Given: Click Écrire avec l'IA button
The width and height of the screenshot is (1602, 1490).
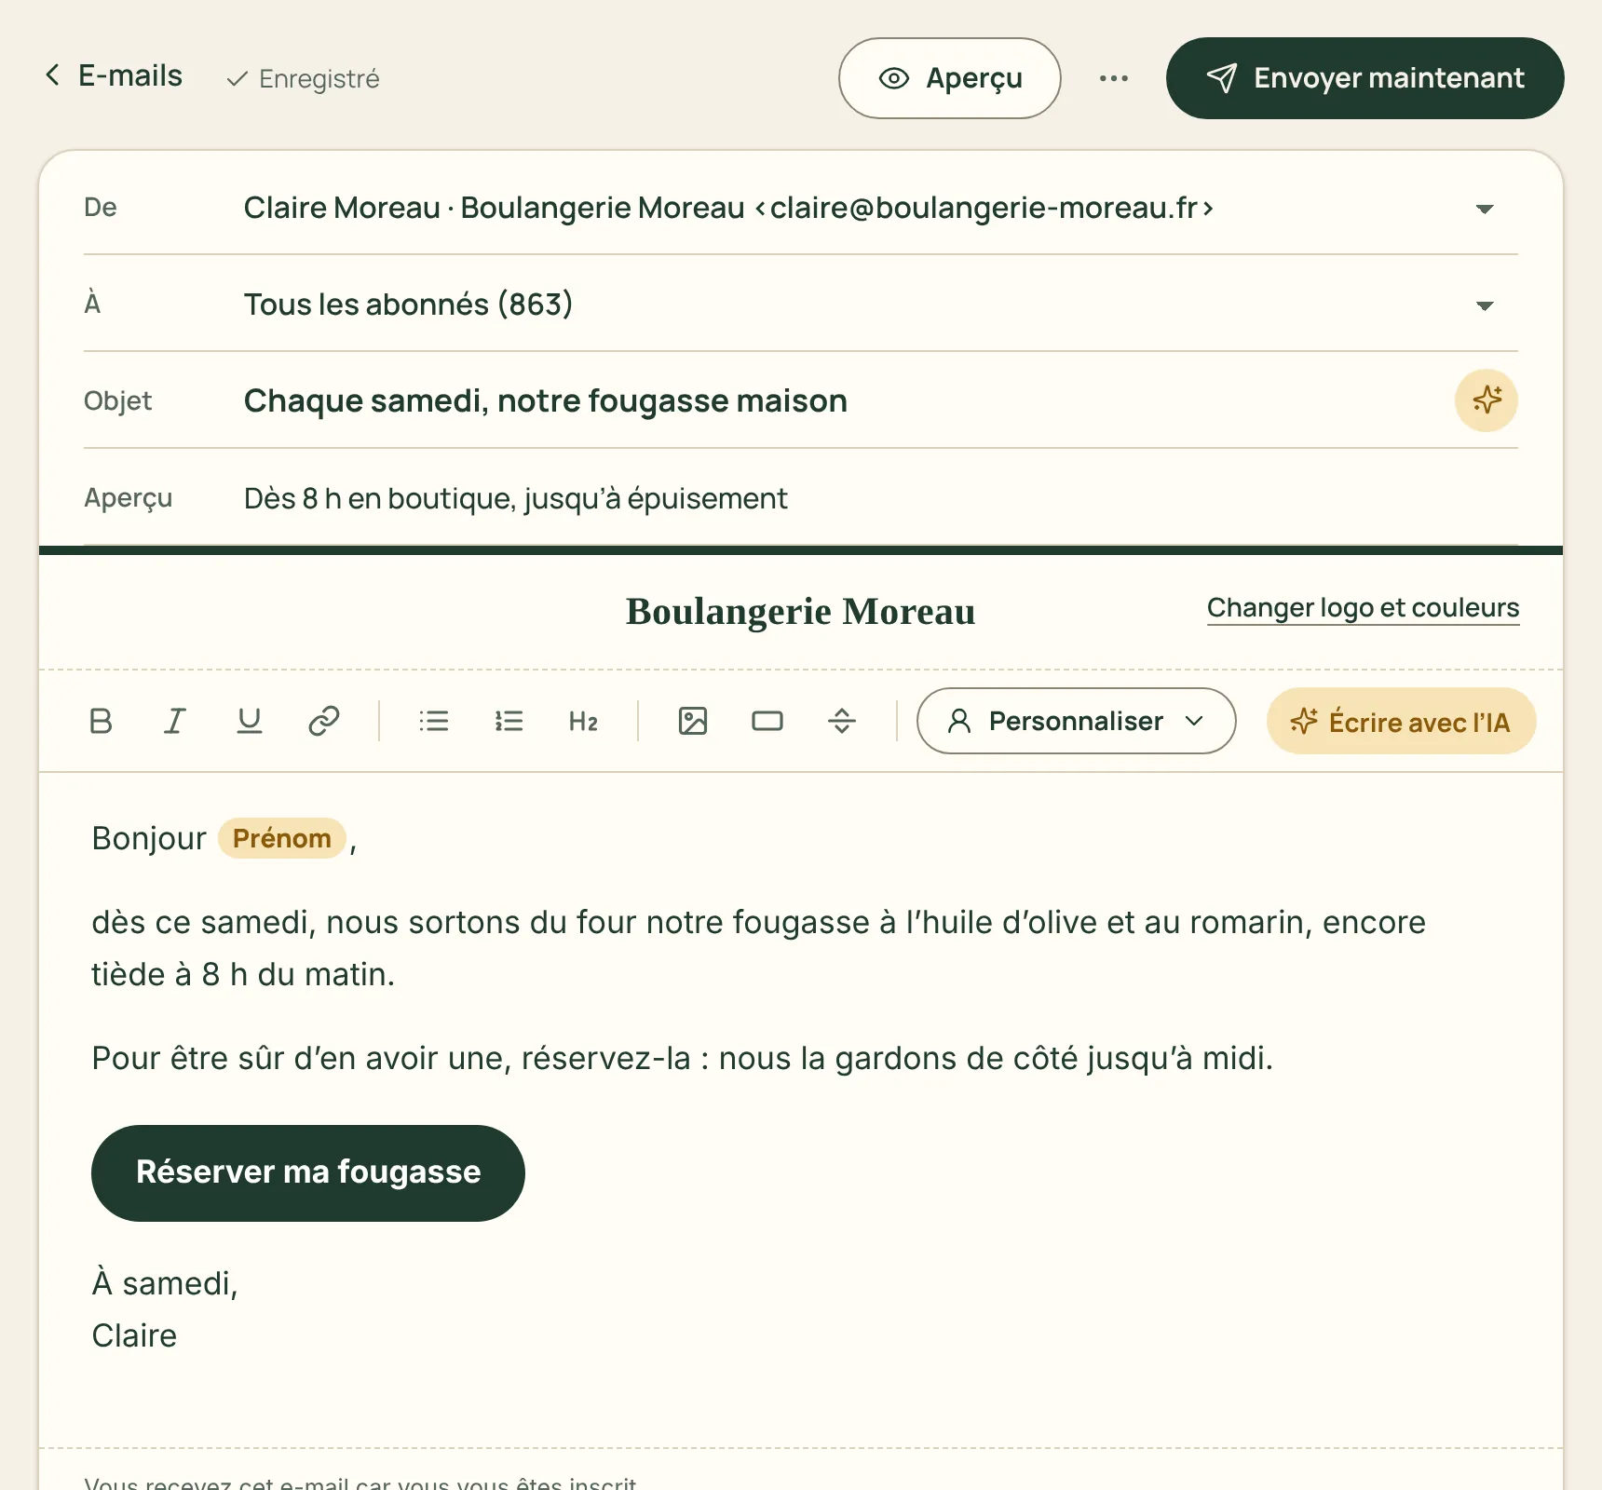Looking at the screenshot, I should tap(1401, 721).
